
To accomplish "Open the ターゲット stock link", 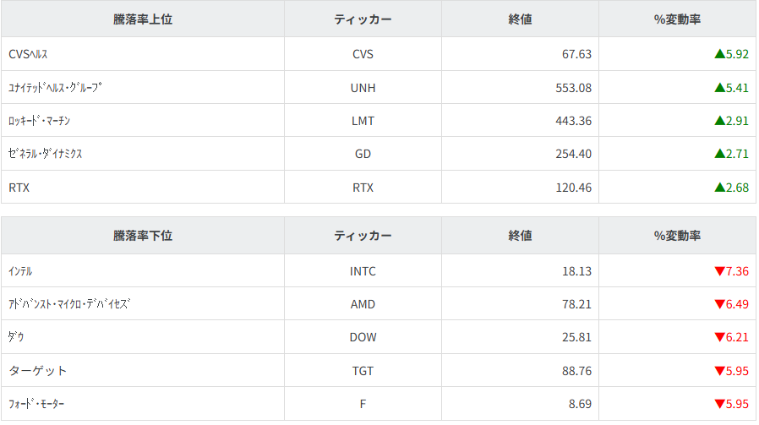I will [x=37, y=371].
